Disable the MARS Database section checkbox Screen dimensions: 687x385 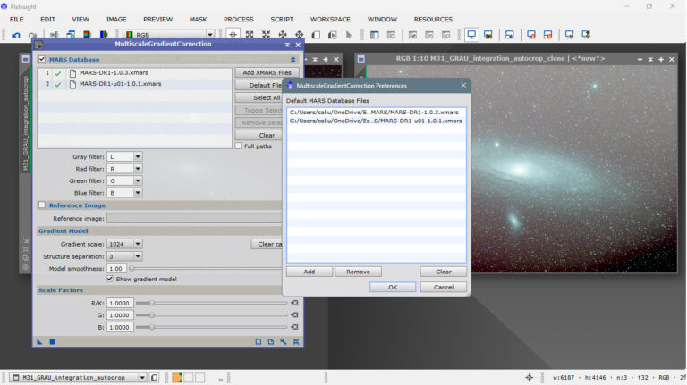coord(42,59)
